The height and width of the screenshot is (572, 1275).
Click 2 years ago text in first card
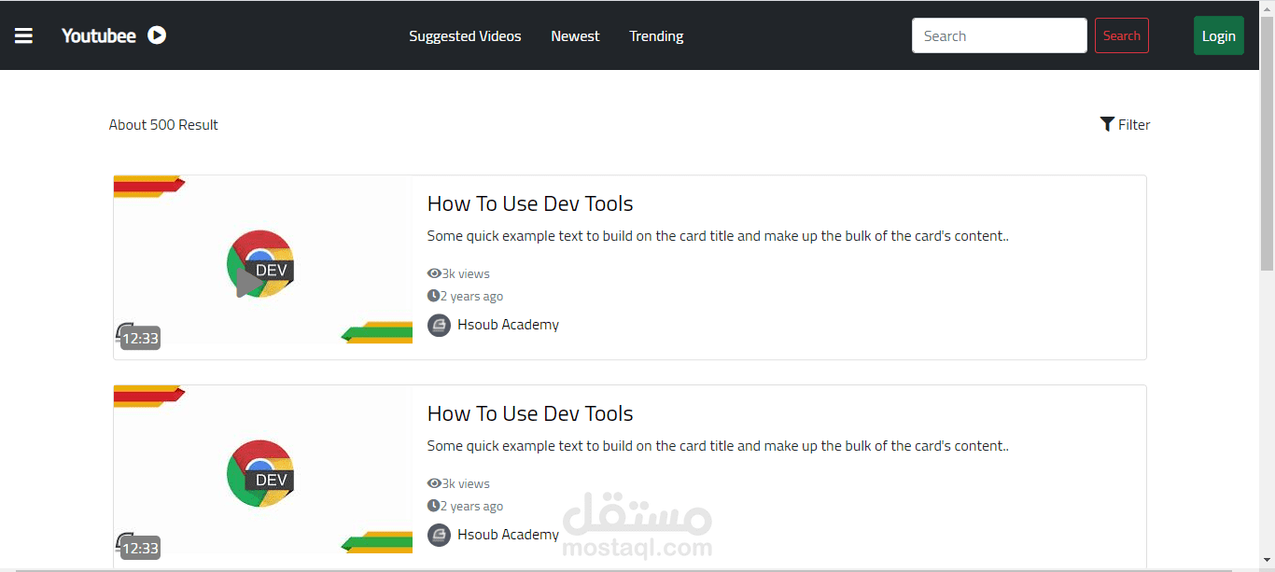click(471, 296)
